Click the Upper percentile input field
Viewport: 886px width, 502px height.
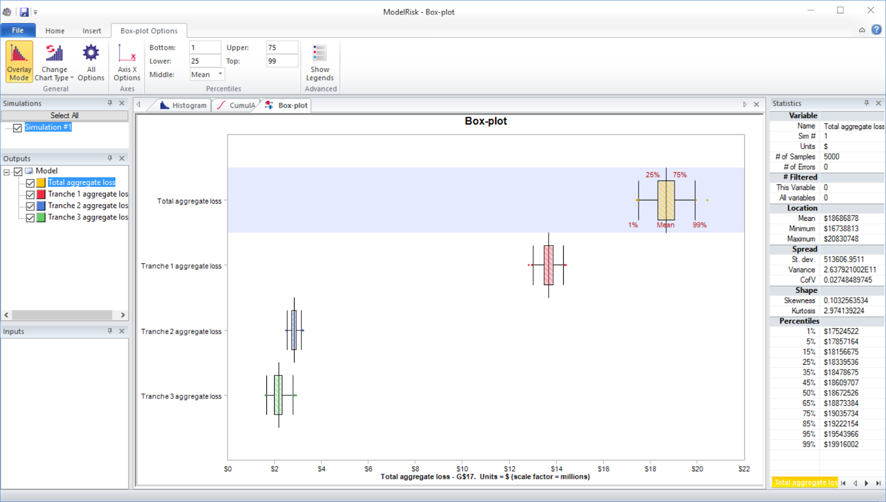tap(281, 48)
